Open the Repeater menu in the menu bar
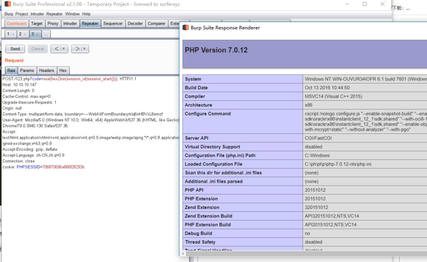 point(55,14)
